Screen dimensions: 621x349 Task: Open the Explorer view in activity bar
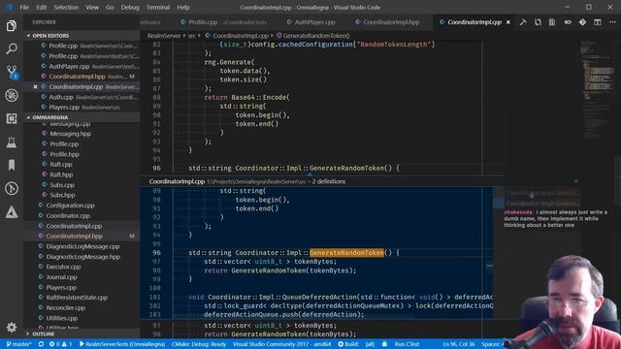pyautogui.click(x=12, y=26)
